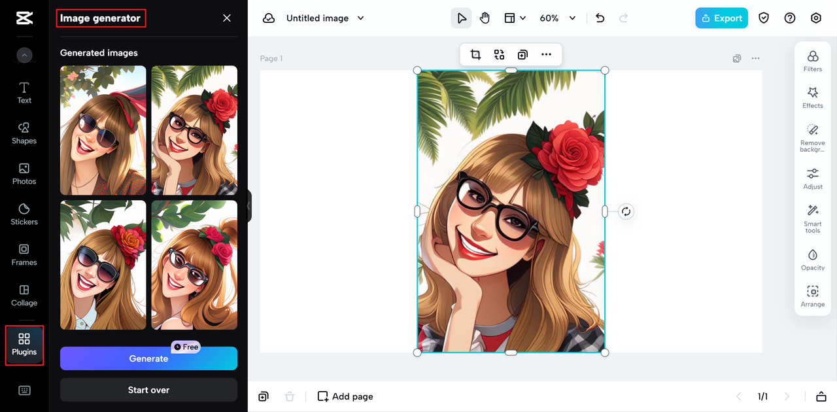The height and width of the screenshot is (412, 837).
Task: Click the duplicate page icon above canvas
Action: click(737, 58)
